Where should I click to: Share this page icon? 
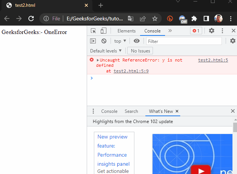[x=143, y=18]
